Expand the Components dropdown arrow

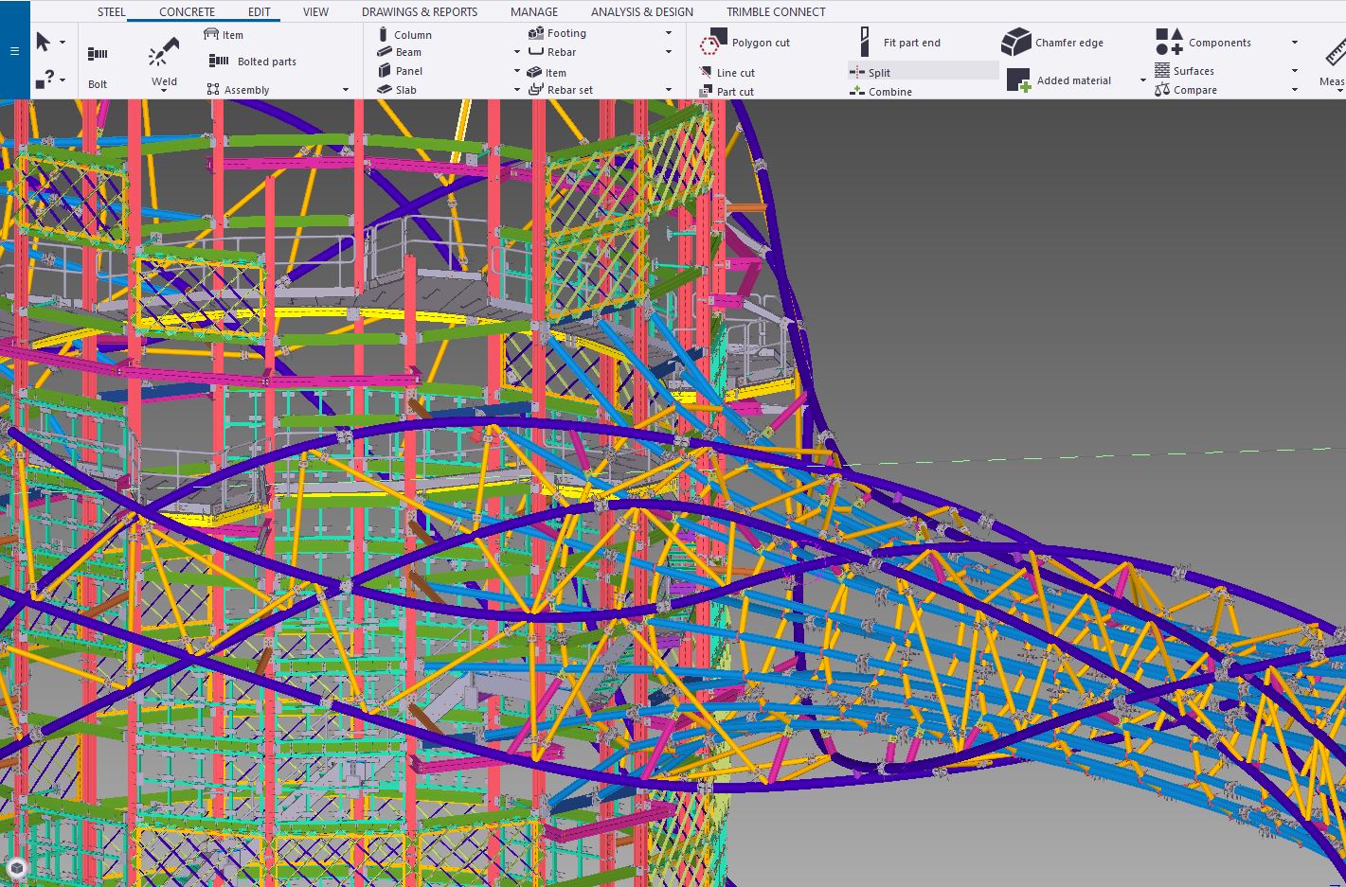pos(1295,43)
